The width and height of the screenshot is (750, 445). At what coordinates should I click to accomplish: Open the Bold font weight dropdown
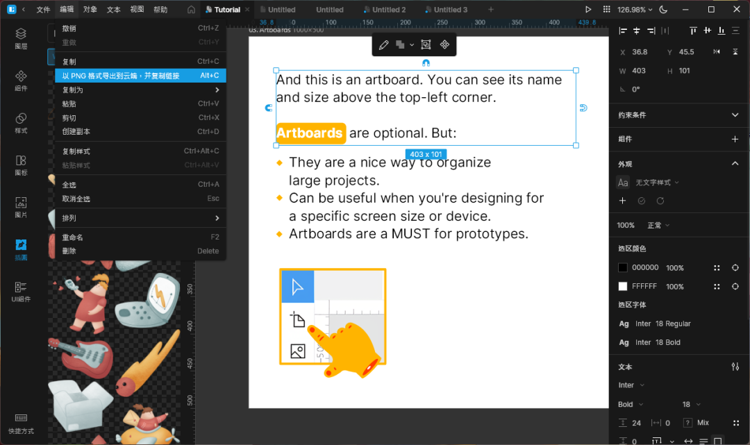631,404
